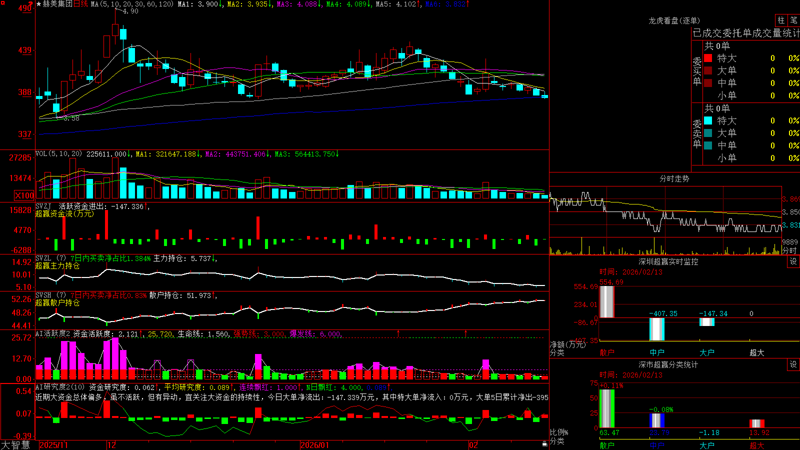800x450 pixels.
Task: Click the 中户 23.79 blue bar
Action: pyautogui.click(x=657, y=420)
